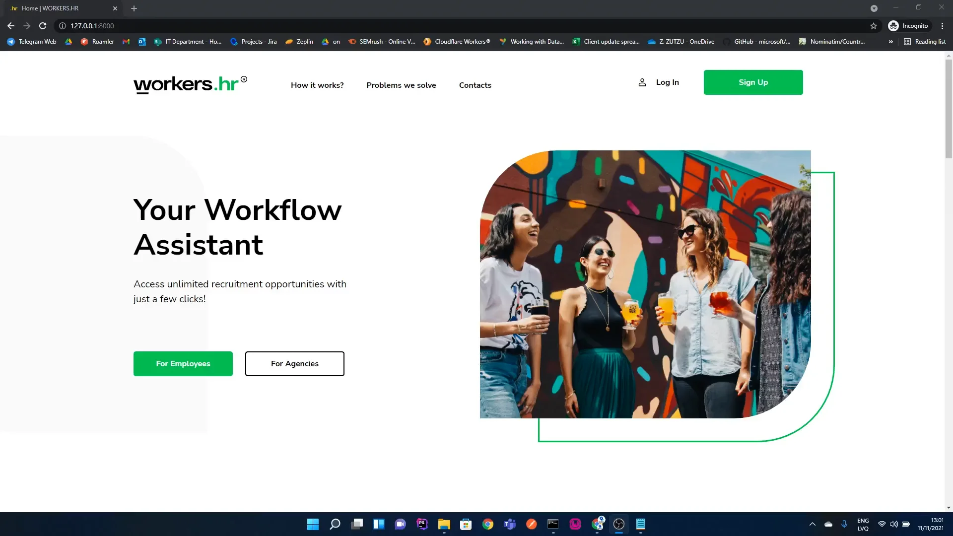
Task: Open the Contacts nav link
Action: 475,85
